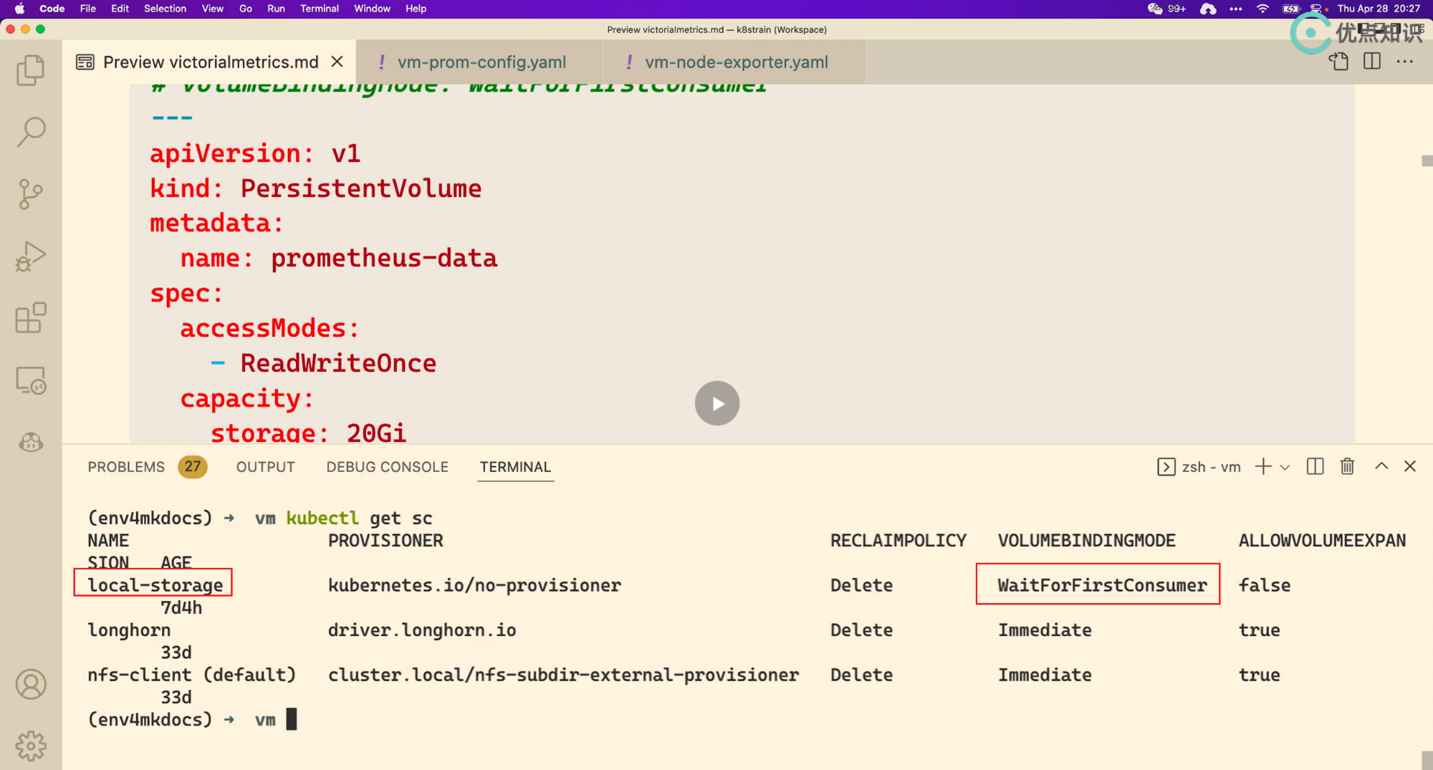Open the Extensions view
1433x770 pixels.
30,318
